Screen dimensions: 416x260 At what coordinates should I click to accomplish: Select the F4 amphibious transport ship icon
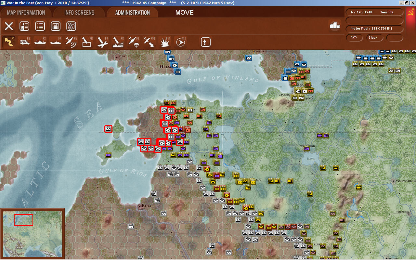coord(56,42)
